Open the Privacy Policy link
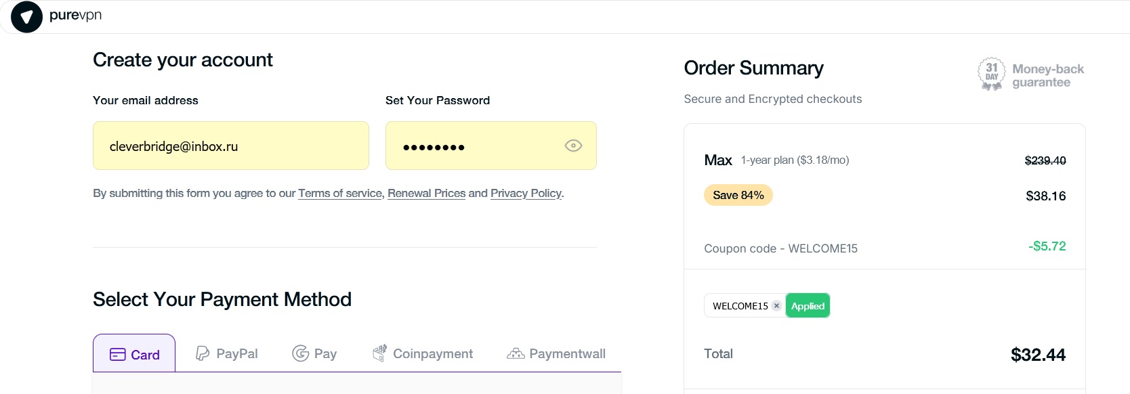 526,193
